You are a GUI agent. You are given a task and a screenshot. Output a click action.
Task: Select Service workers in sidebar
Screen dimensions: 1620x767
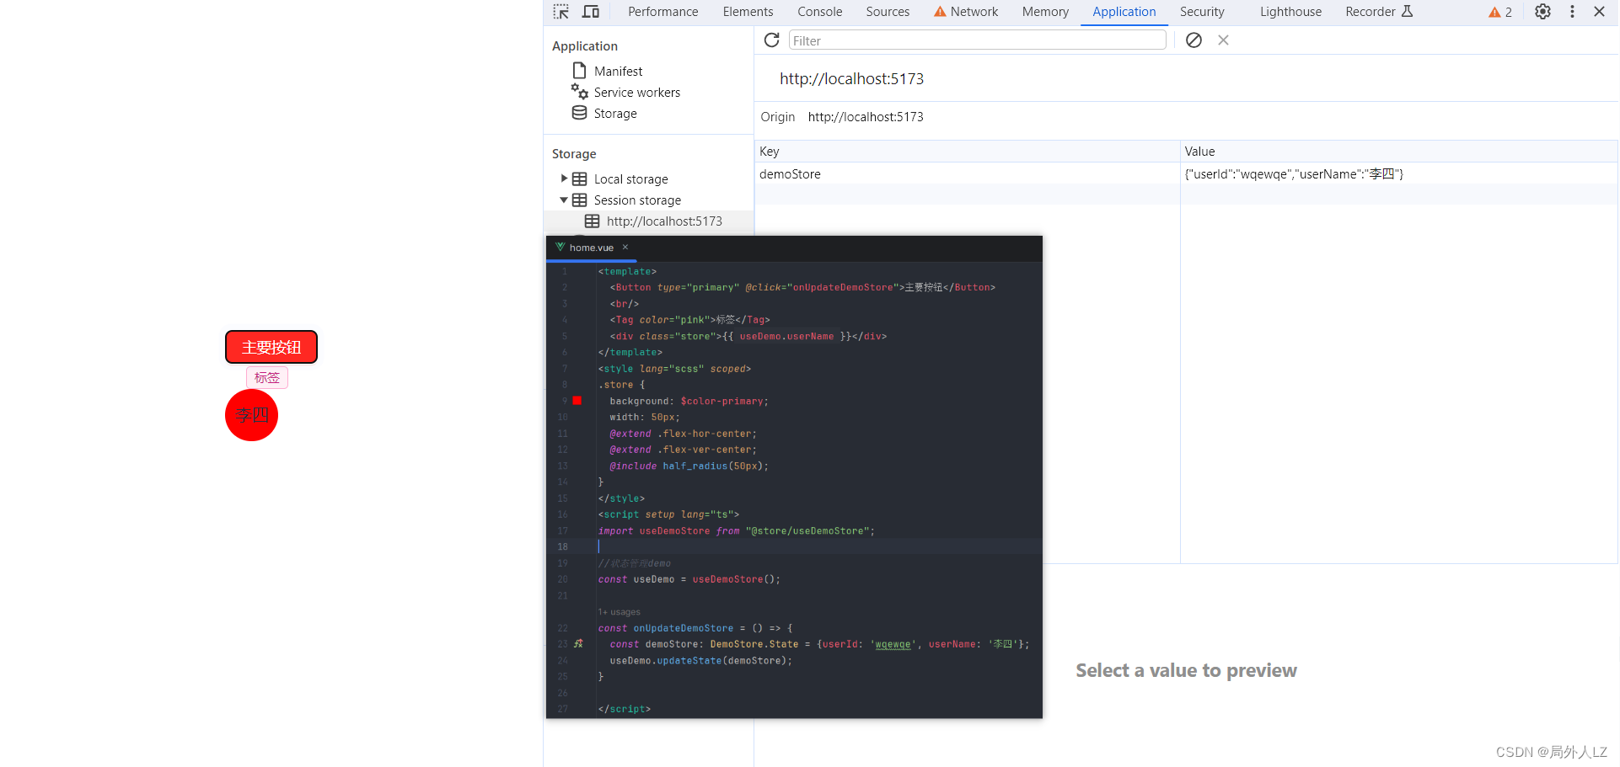(x=636, y=93)
